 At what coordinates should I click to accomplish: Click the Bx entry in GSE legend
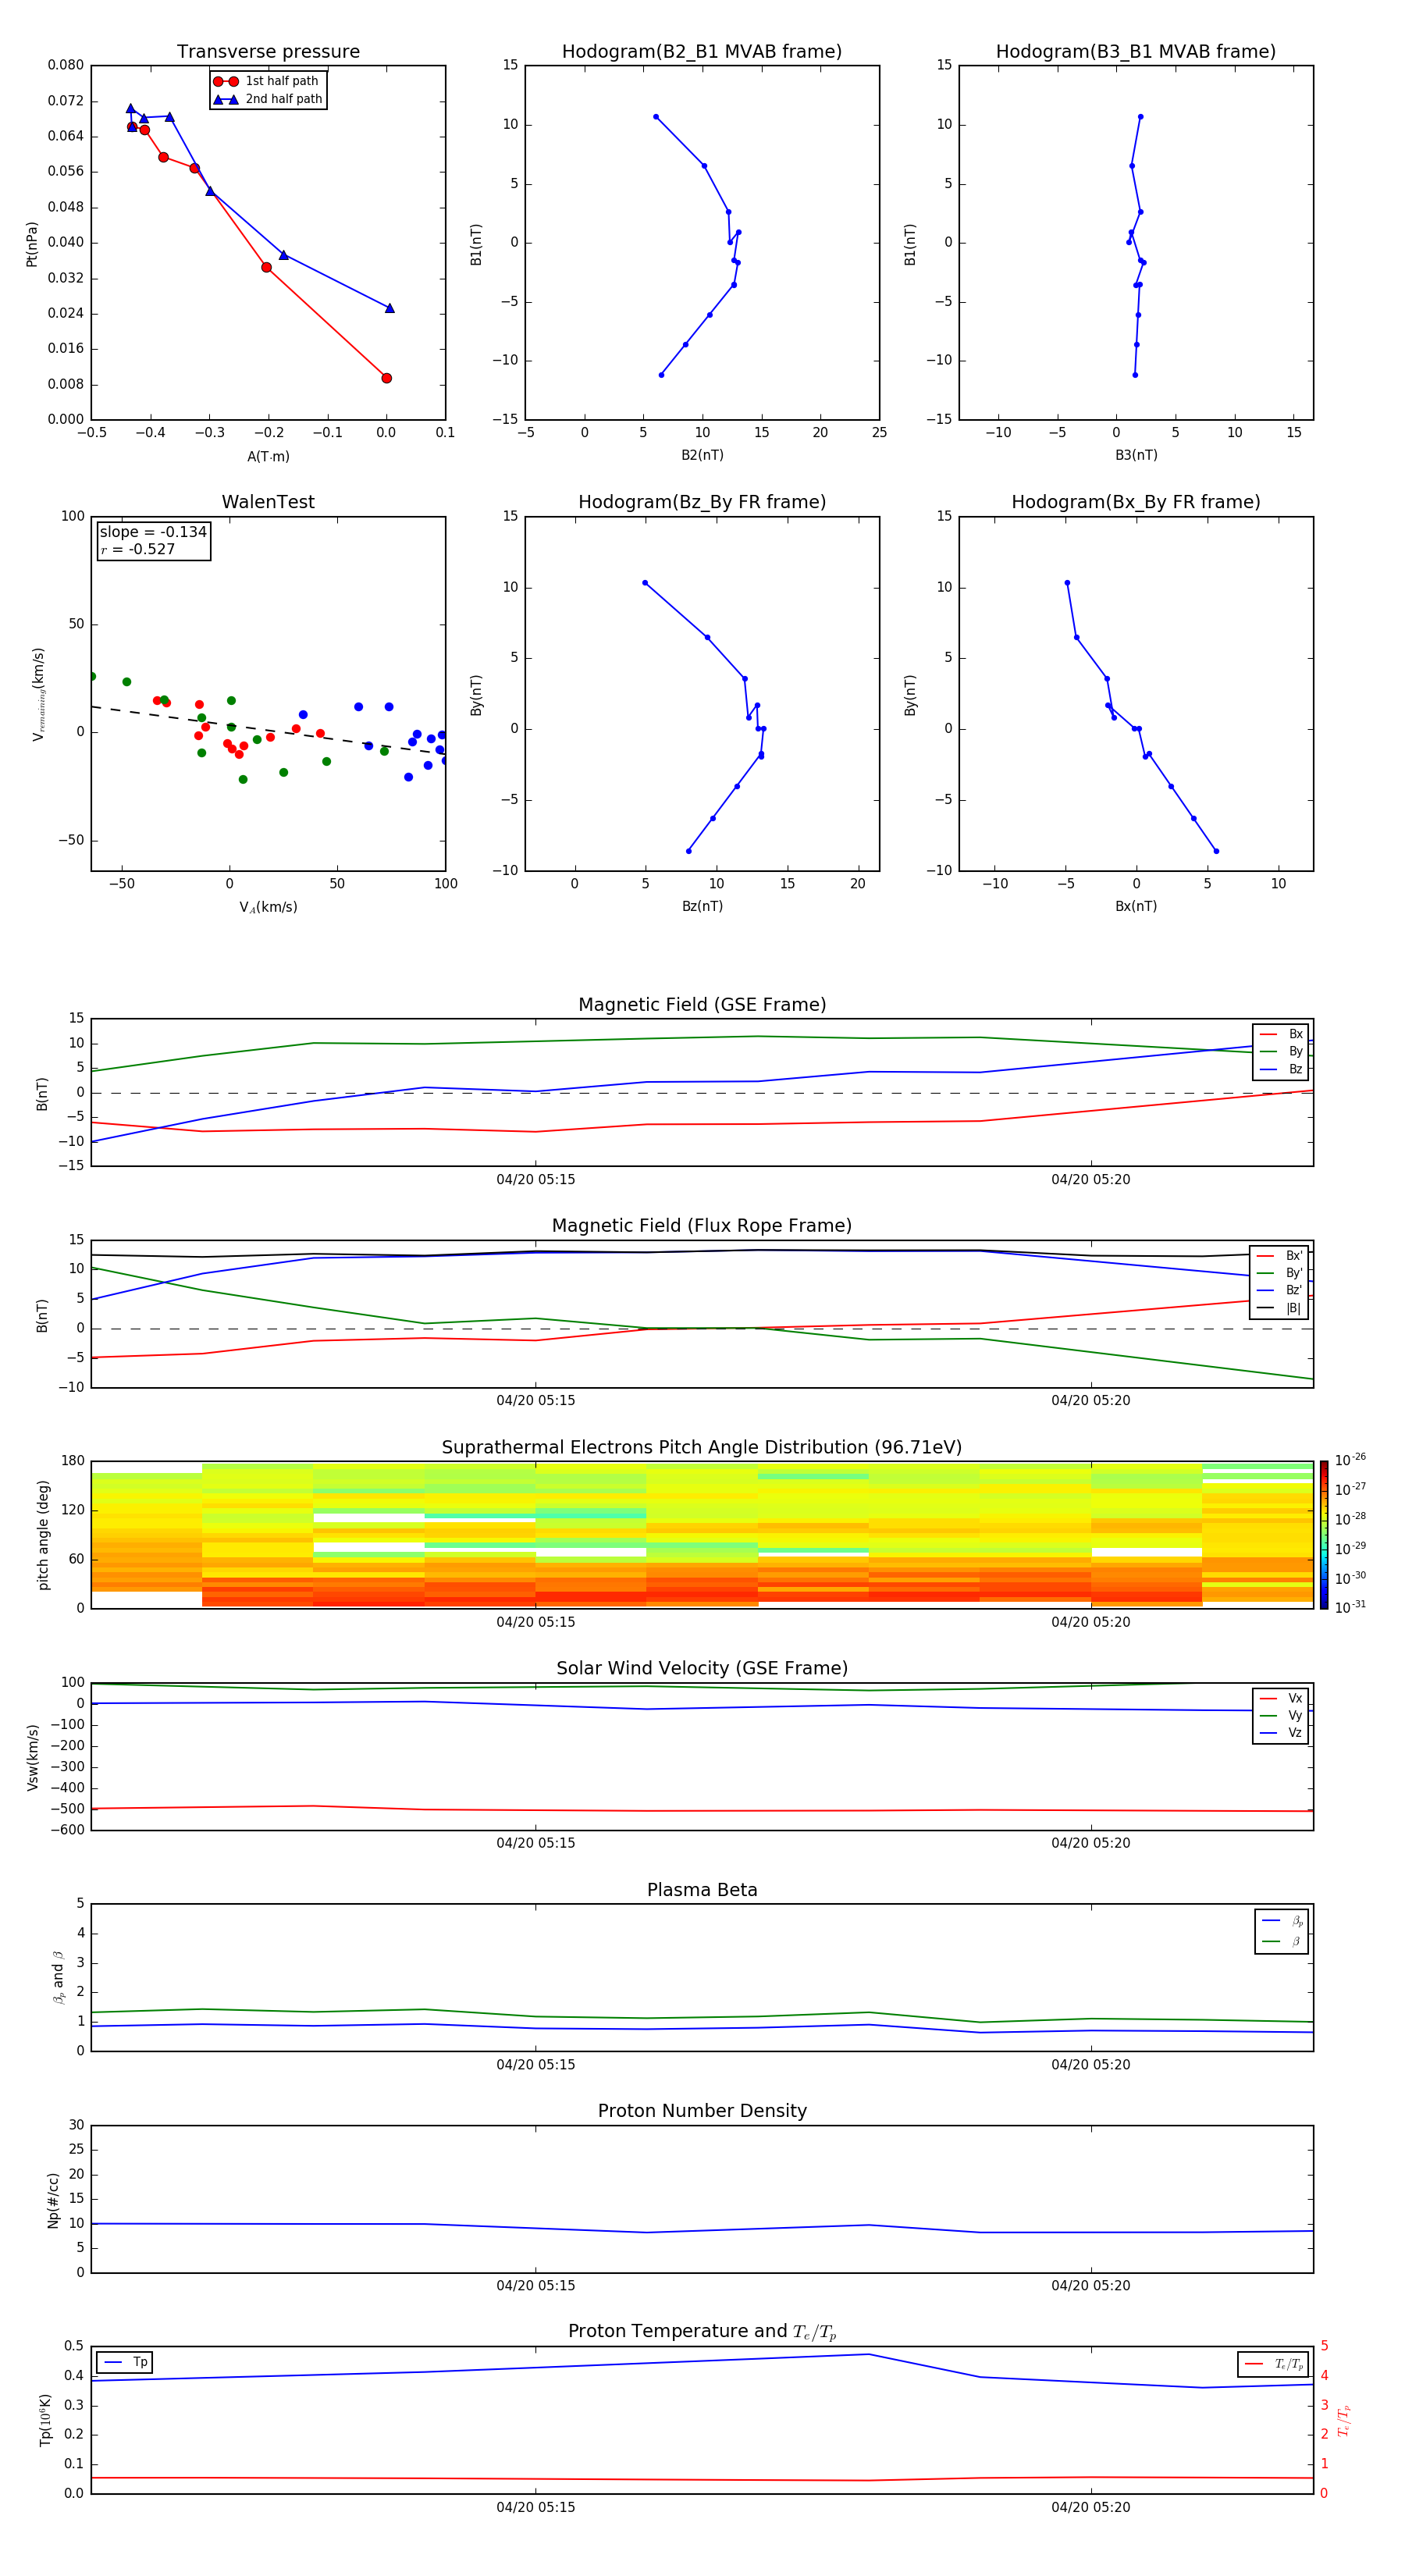(x=1281, y=1034)
